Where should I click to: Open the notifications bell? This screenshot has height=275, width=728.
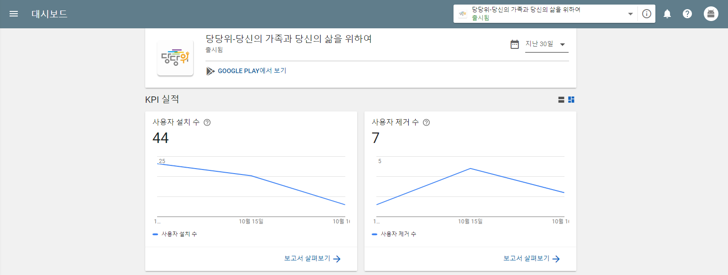pos(667,14)
